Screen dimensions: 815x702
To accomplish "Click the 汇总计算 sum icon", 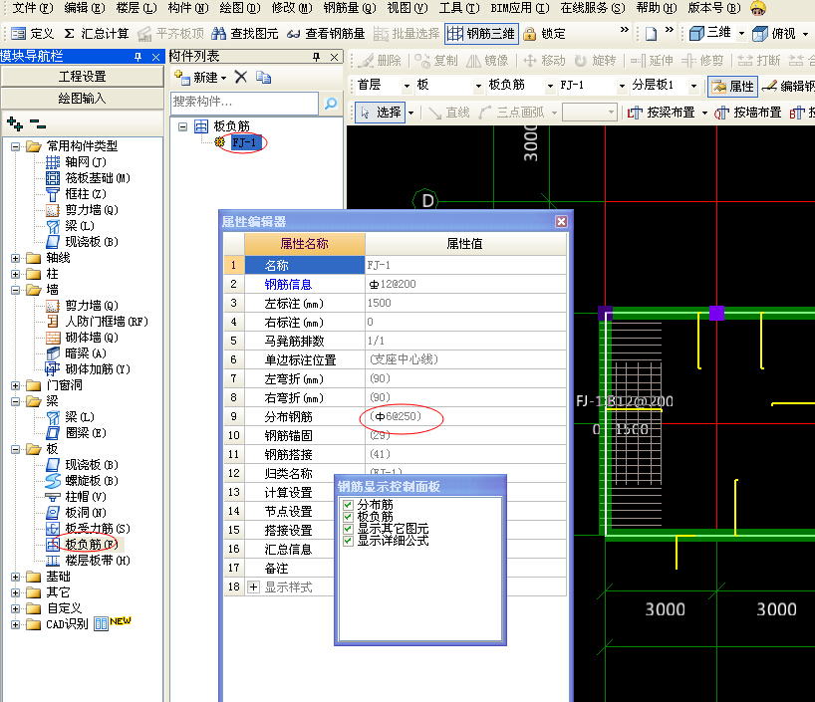I will coord(70,34).
